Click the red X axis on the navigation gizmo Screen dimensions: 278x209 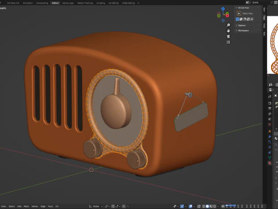point(228,16)
